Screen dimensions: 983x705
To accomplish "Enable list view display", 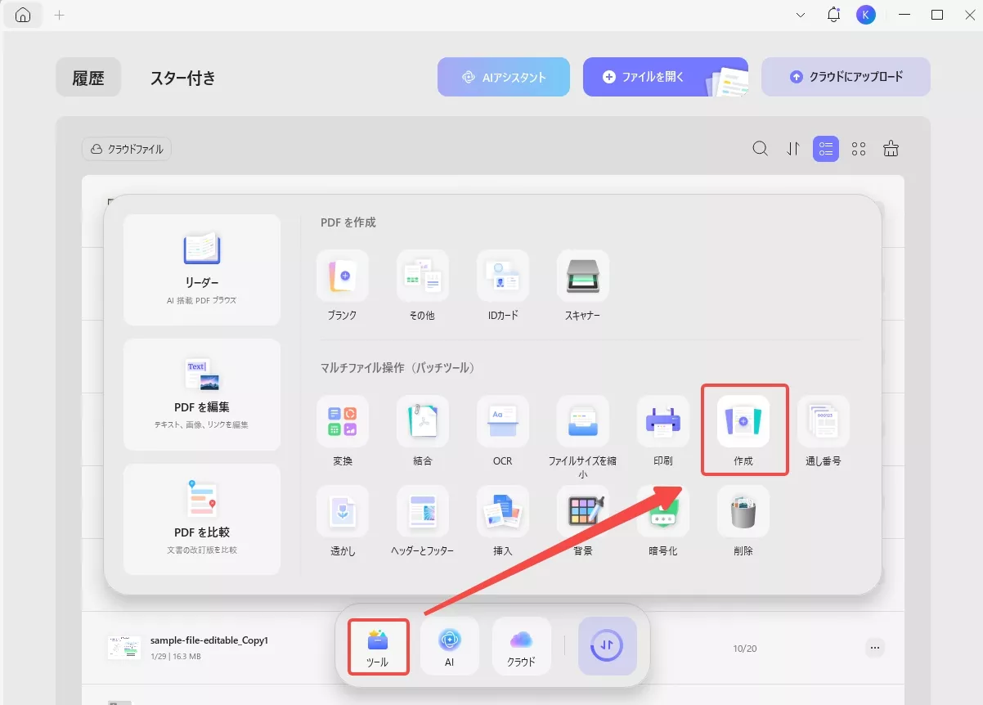I will coord(825,148).
